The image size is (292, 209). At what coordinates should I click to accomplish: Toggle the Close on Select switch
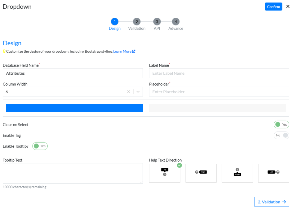pyautogui.click(x=281, y=125)
